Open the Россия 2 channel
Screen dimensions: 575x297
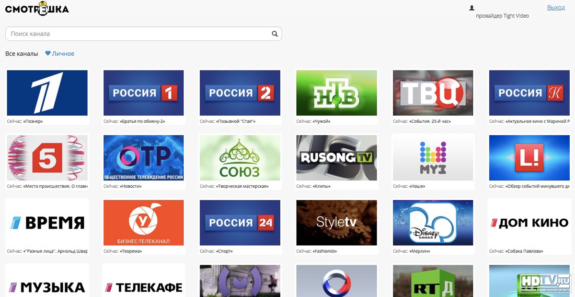[240, 93]
